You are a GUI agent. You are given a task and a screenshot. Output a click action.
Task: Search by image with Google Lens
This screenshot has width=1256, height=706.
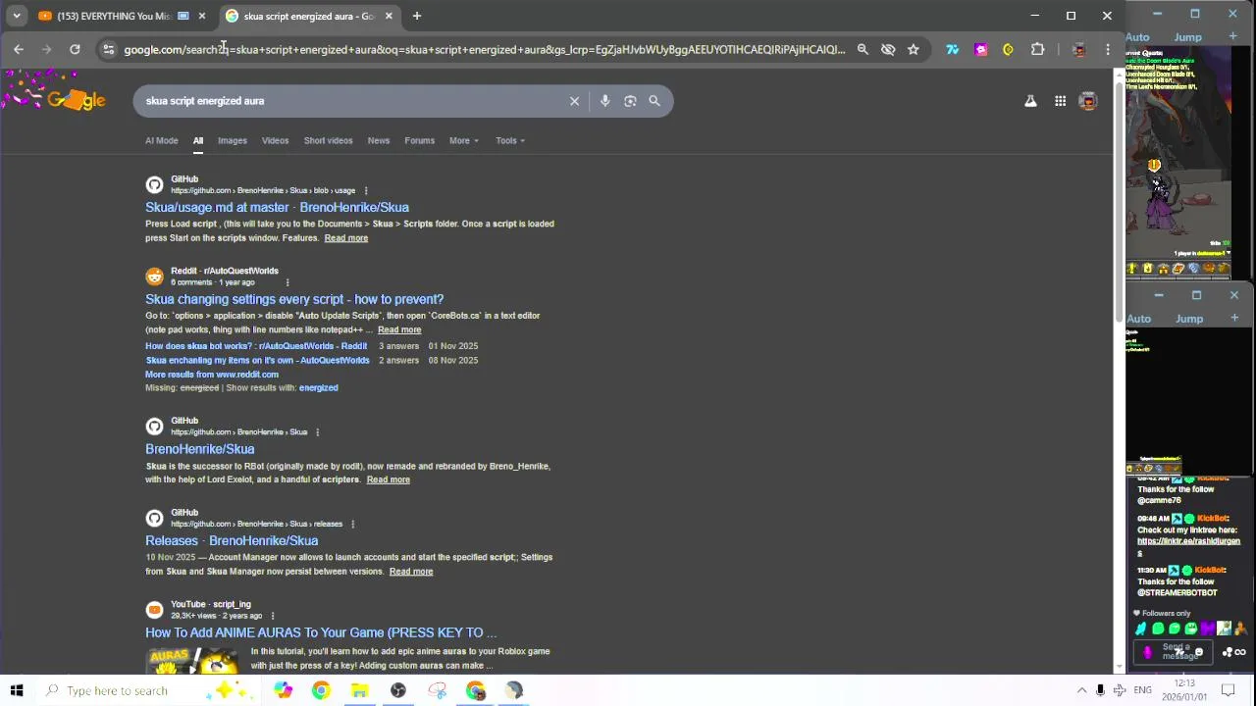[630, 101]
